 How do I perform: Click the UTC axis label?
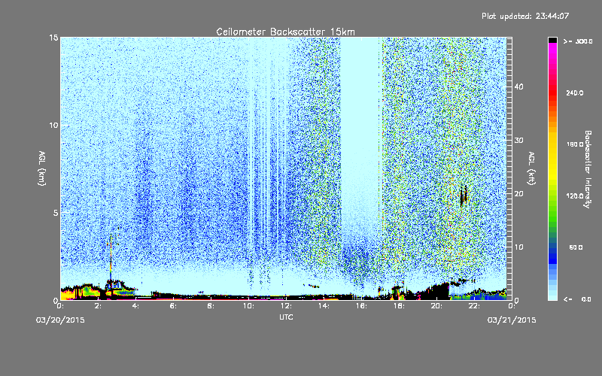pos(286,317)
